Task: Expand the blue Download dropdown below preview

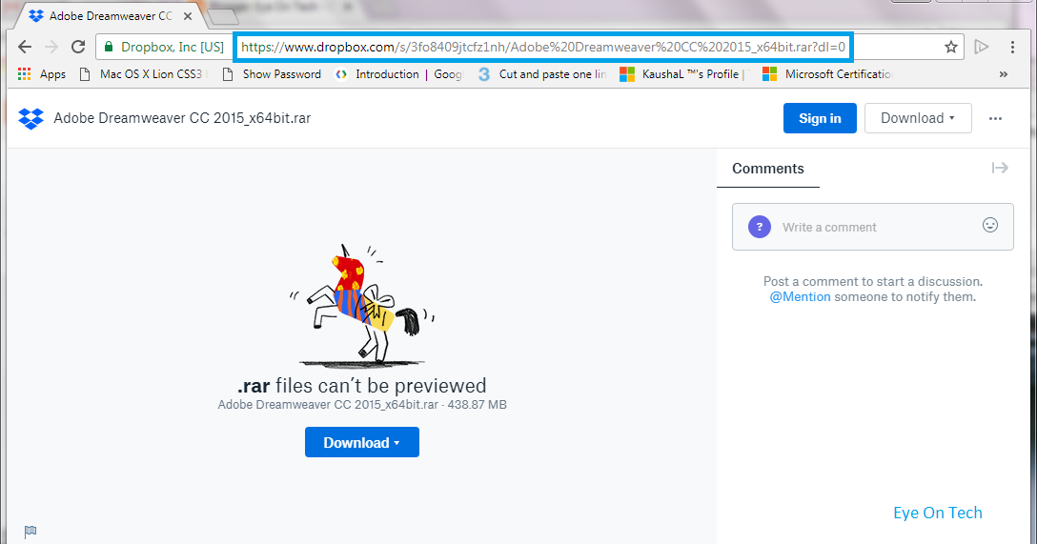Action: [x=362, y=442]
